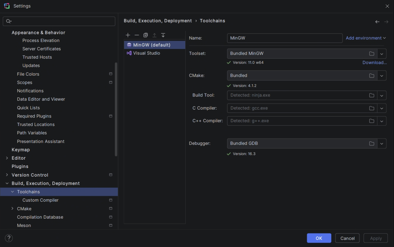Open Server Certificates settings
The width and height of the screenshot is (394, 247).
point(41,49)
